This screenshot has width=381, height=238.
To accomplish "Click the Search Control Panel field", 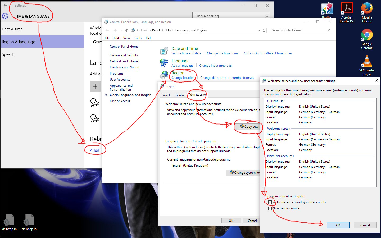I will (299, 30).
